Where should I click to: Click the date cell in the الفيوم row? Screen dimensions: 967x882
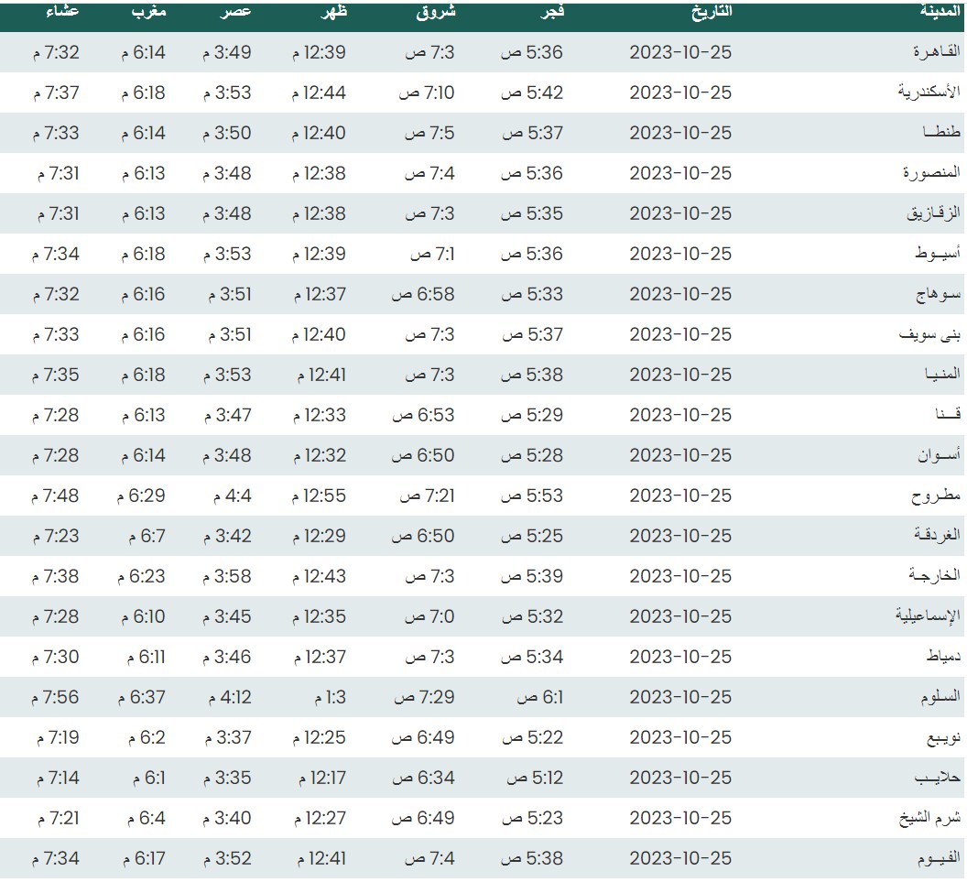click(x=680, y=858)
